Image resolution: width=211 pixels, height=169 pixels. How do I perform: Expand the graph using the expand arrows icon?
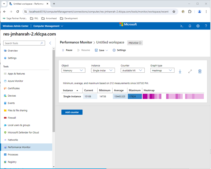click(x=190, y=71)
